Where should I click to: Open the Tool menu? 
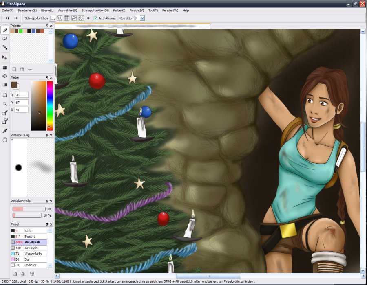tap(153, 11)
